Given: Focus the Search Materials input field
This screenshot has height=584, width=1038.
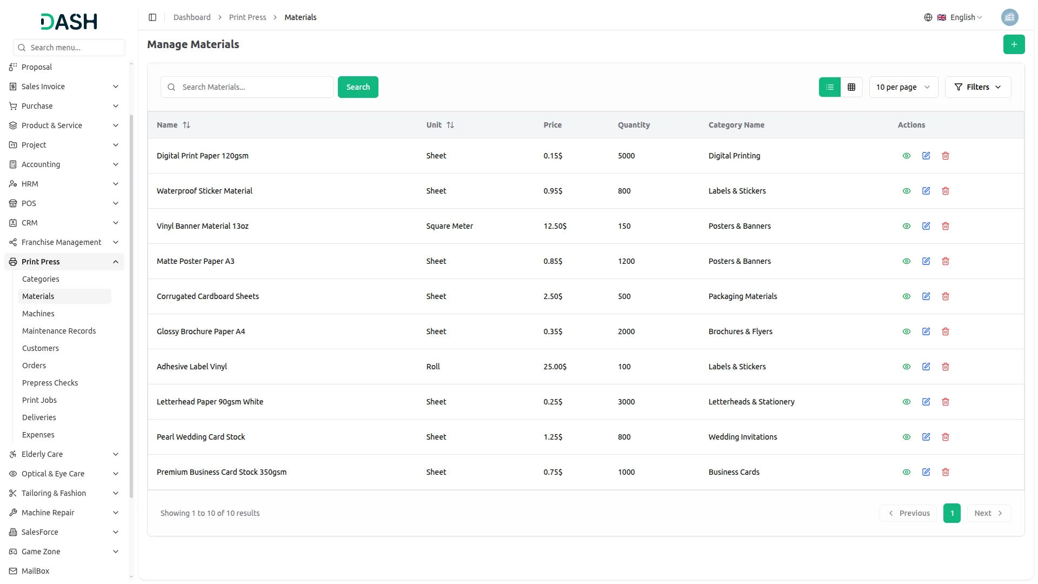Looking at the screenshot, I should (x=254, y=87).
